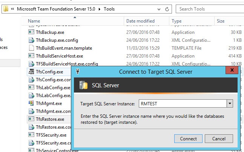Image resolution: width=244 pixels, height=152 pixels.
Task: Click the 11/03/2016 15:29 date cell
Action: (143, 48)
